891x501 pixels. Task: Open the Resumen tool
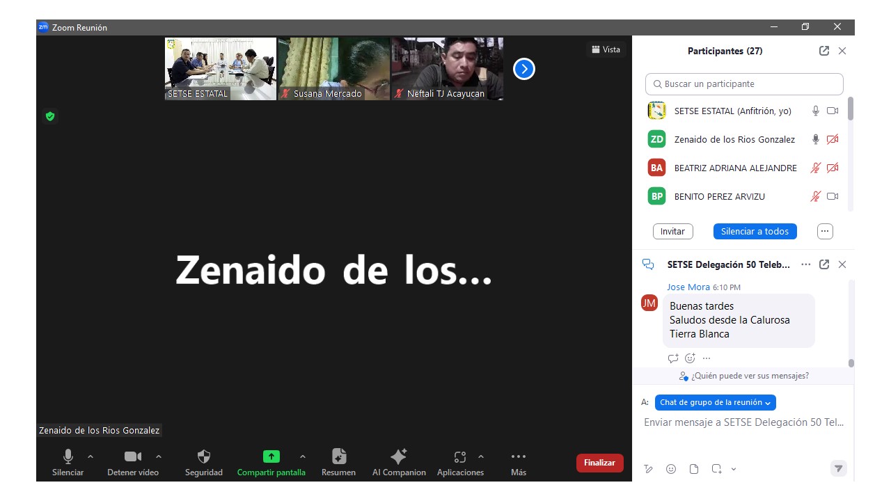tap(338, 457)
